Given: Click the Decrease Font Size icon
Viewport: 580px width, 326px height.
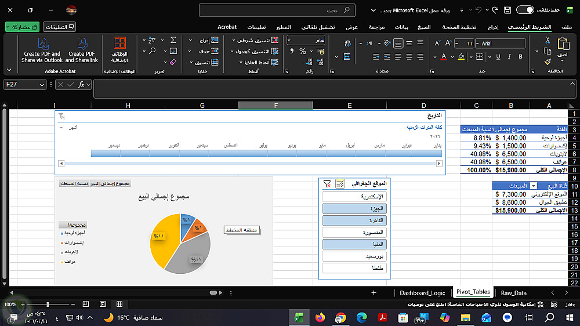Looking at the screenshot, I should (x=437, y=44).
